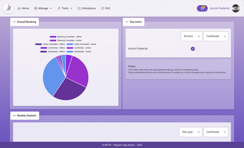Click the Attendance checkmark icon

(79, 9)
